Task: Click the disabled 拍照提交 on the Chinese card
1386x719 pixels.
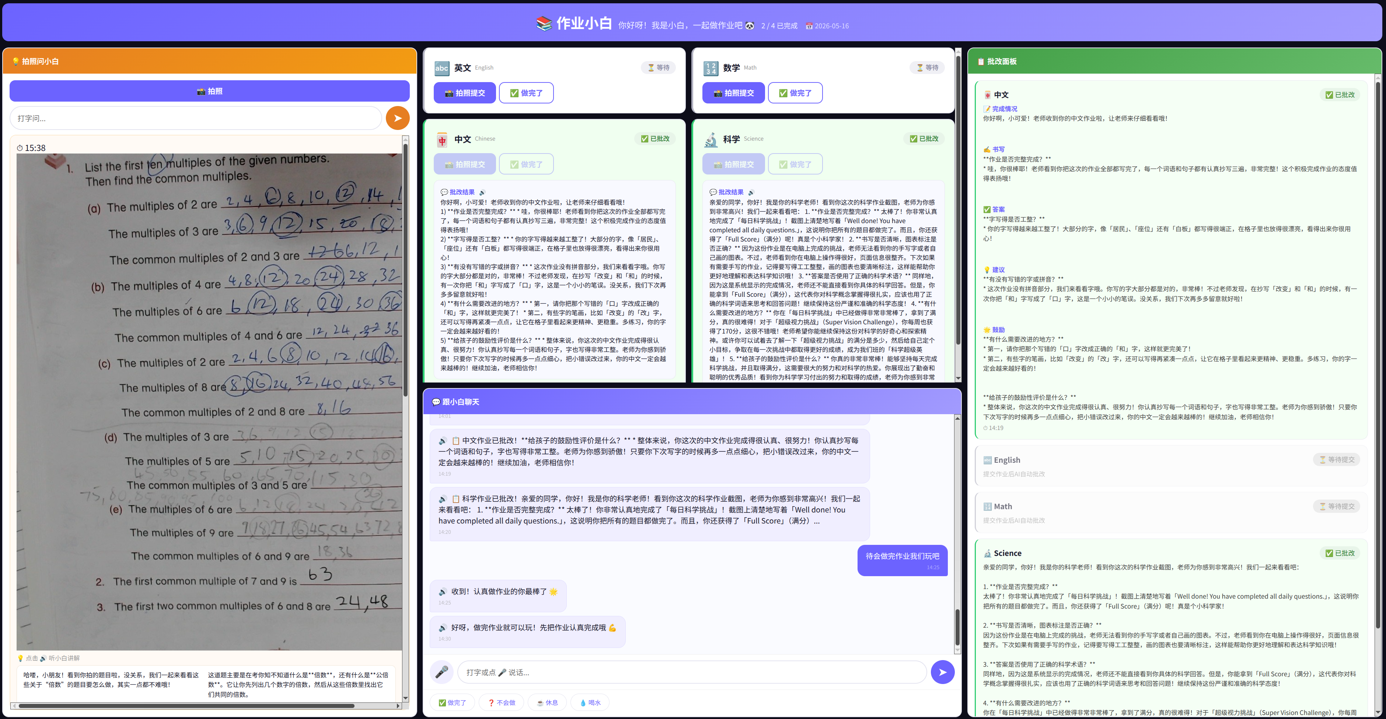Action: [465, 165]
